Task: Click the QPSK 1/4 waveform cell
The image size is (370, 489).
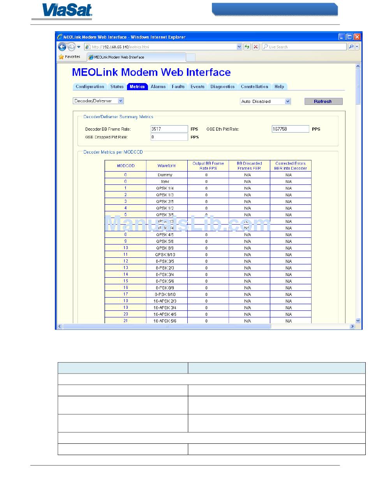Action: pos(167,188)
